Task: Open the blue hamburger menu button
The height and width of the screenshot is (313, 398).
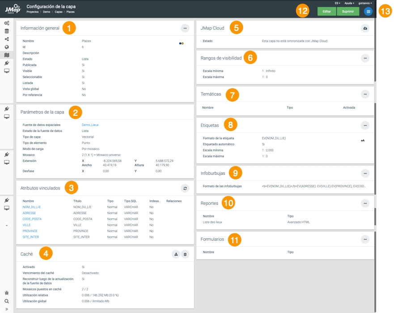Action: click(368, 12)
